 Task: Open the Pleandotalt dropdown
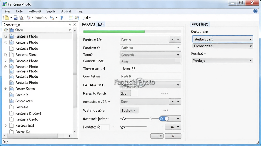250,46
